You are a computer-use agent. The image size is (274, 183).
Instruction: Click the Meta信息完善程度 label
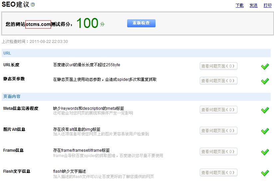pos(21,108)
